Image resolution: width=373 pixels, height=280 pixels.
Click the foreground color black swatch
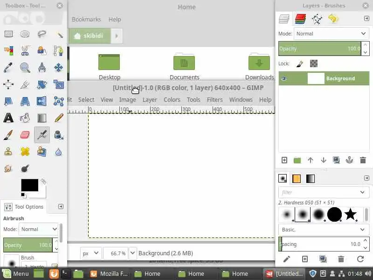[29, 185]
